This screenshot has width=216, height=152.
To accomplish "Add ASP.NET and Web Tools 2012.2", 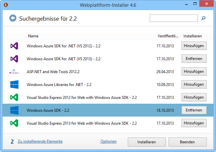I will 194,71.
